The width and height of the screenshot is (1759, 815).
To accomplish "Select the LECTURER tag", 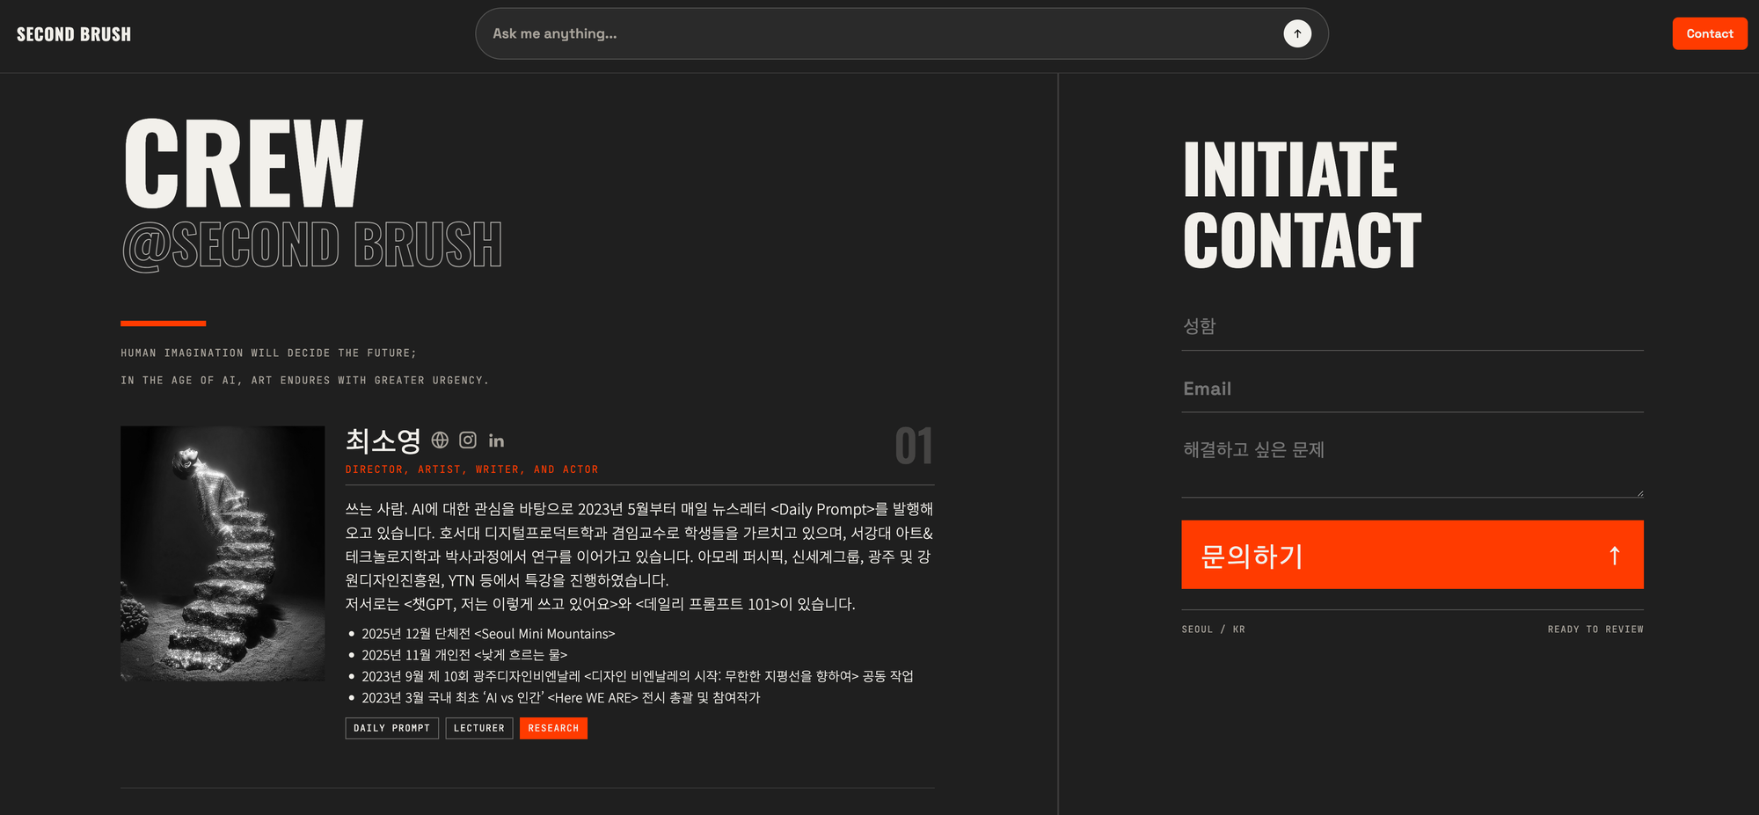I will [x=479, y=728].
